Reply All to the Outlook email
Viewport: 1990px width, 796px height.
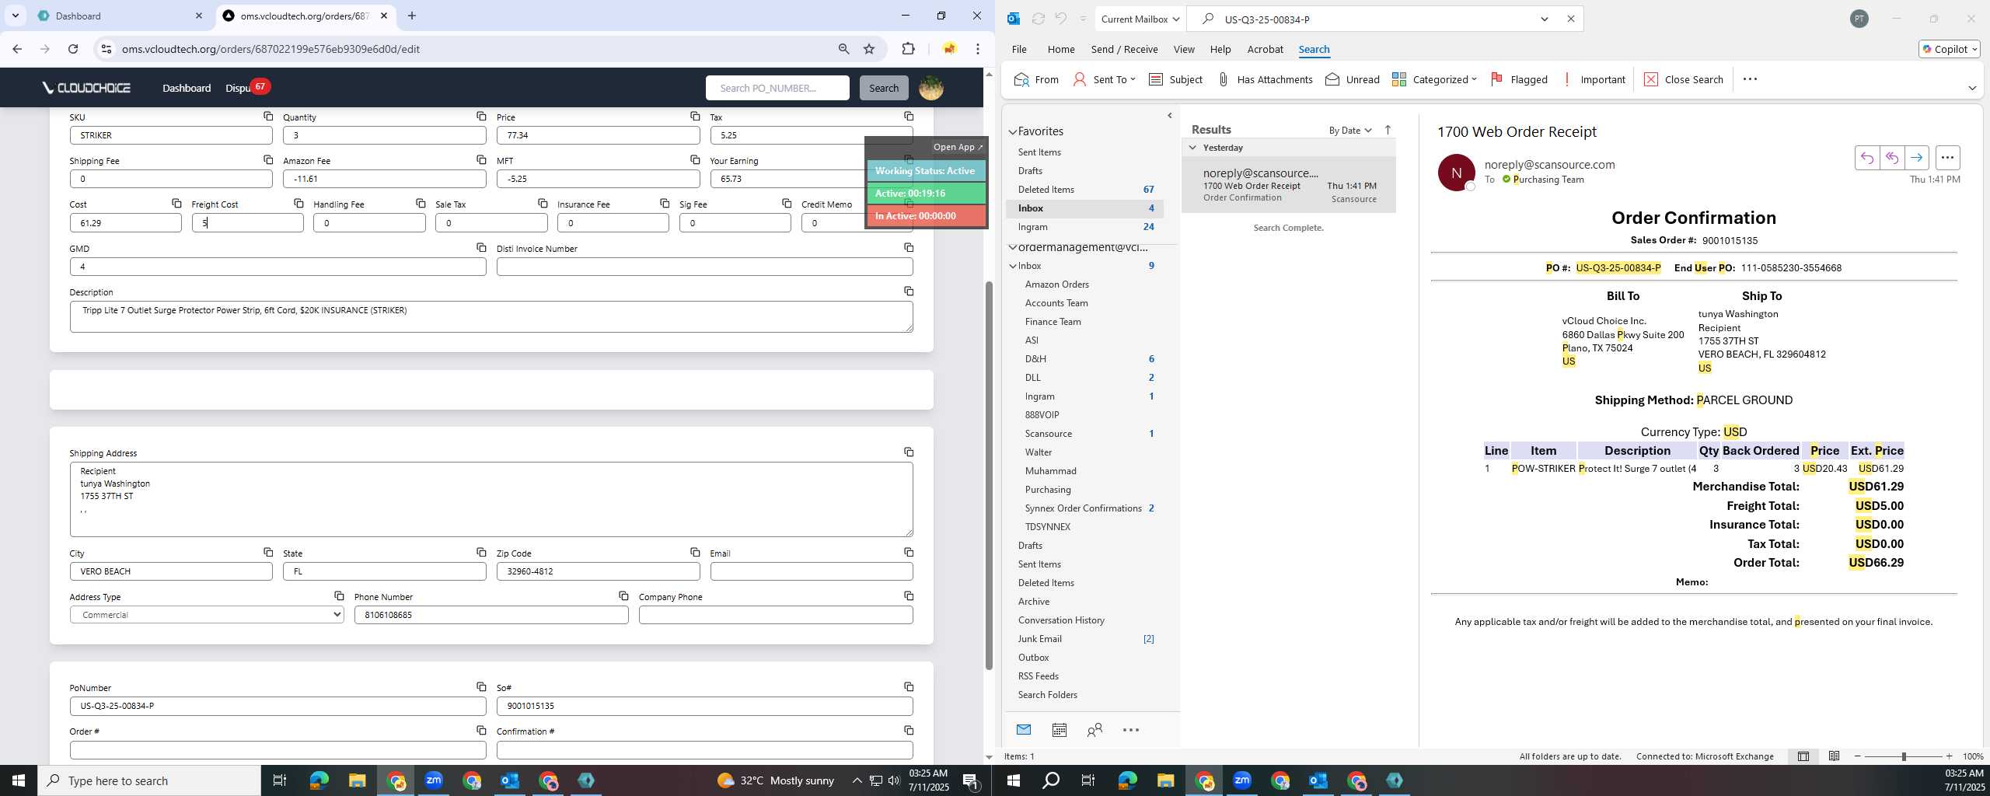pyautogui.click(x=1891, y=158)
